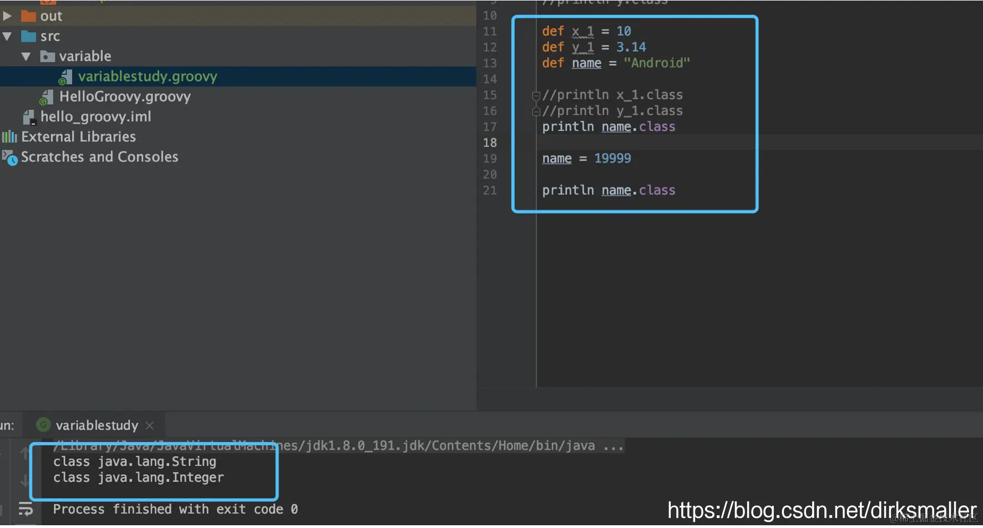Screen dimensions: 983x528
Task: Click the down arrow in the run console
Action: coord(24,480)
